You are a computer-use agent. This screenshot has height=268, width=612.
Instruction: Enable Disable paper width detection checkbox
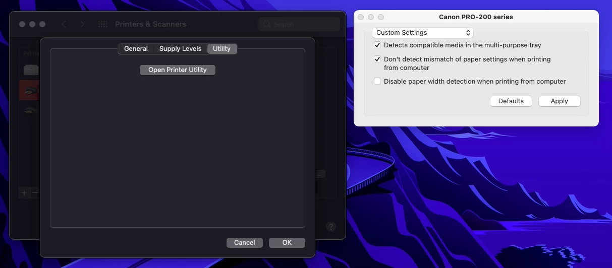(377, 82)
